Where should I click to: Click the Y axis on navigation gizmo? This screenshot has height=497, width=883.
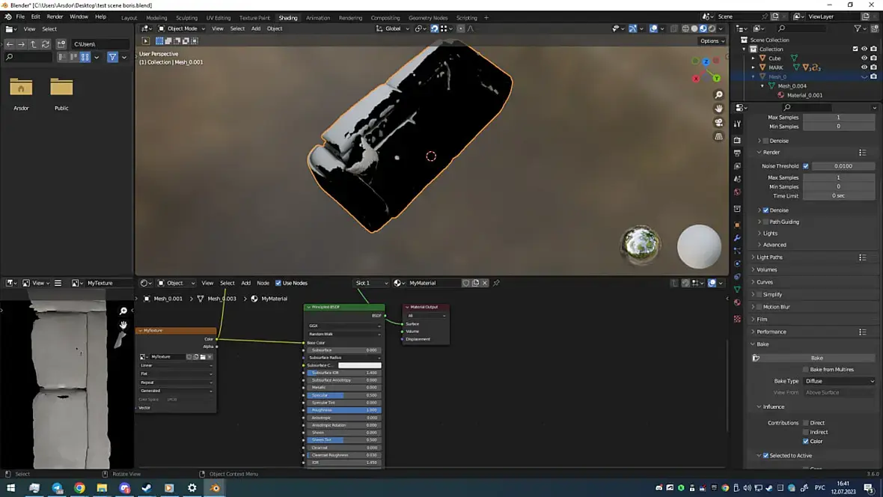716,78
